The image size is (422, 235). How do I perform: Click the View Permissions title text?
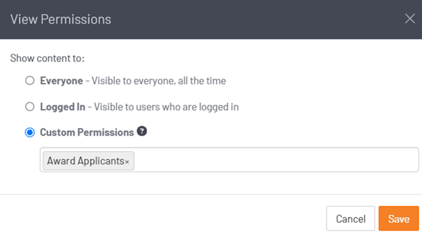[x=61, y=19]
